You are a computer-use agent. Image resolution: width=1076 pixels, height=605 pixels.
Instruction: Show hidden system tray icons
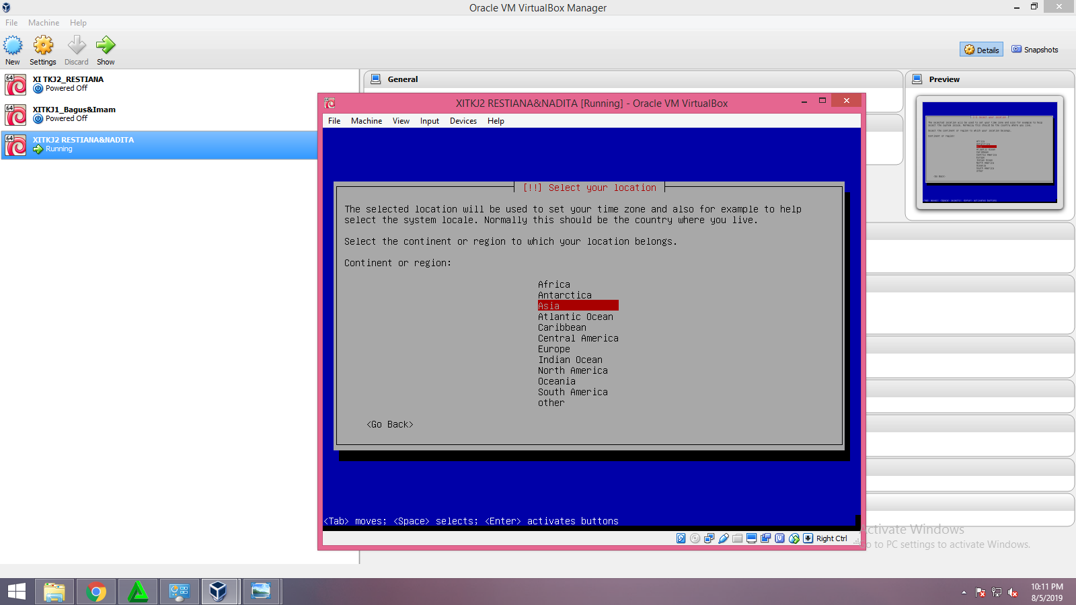(x=964, y=592)
